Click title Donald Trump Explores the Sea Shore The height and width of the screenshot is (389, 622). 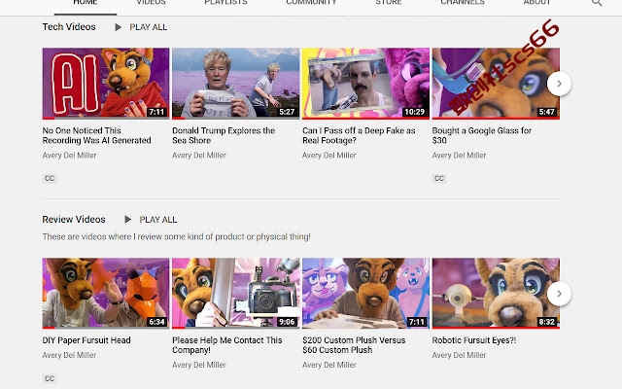point(224,135)
